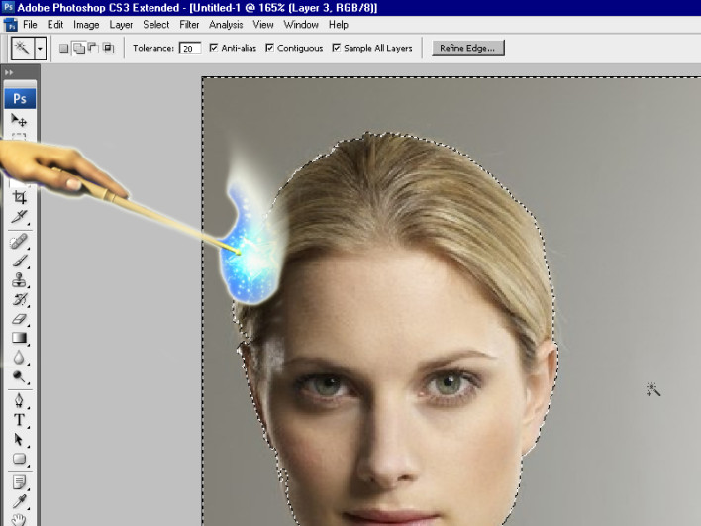Click the Photoshop document icon beside File menu
The image size is (701, 526).
[x=11, y=25]
